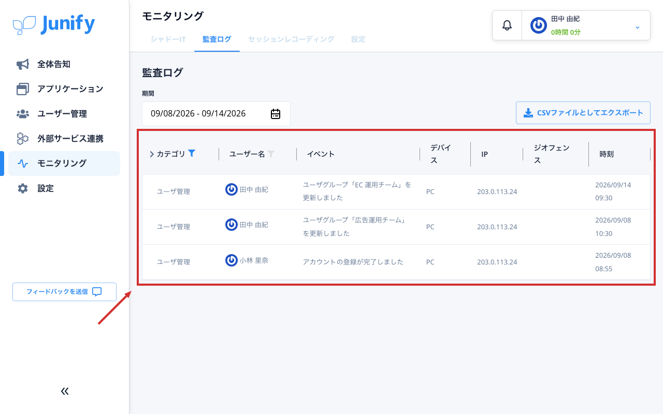Image resolution: width=663 pixels, height=414 pixels.
Task: Switch to セッションレコーディング tab
Action: click(291, 39)
